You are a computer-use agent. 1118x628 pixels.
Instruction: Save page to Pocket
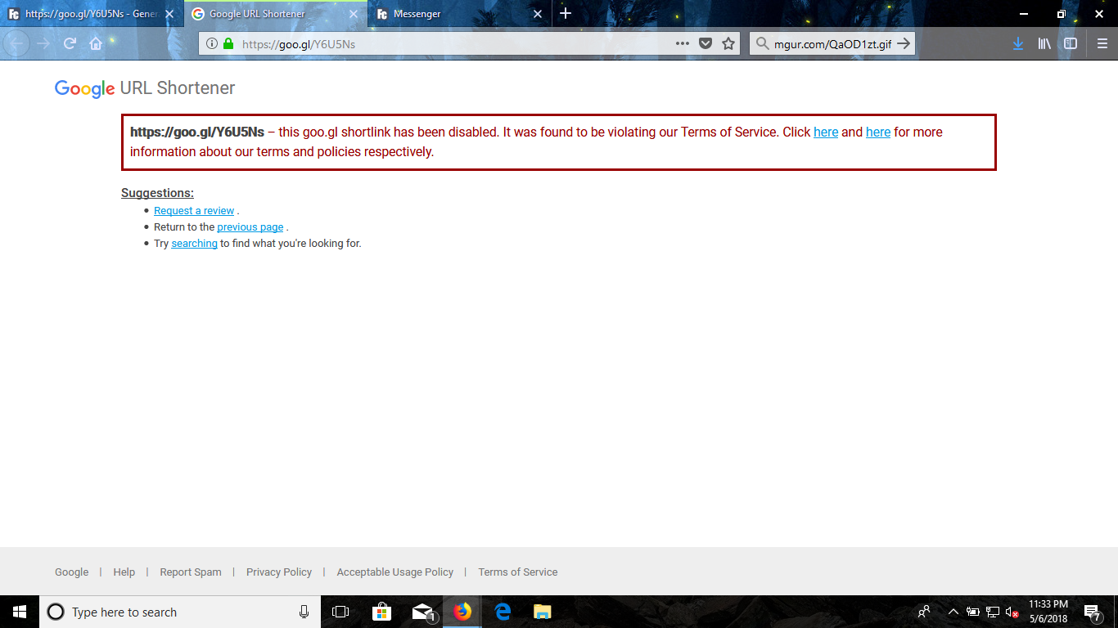pyautogui.click(x=705, y=44)
